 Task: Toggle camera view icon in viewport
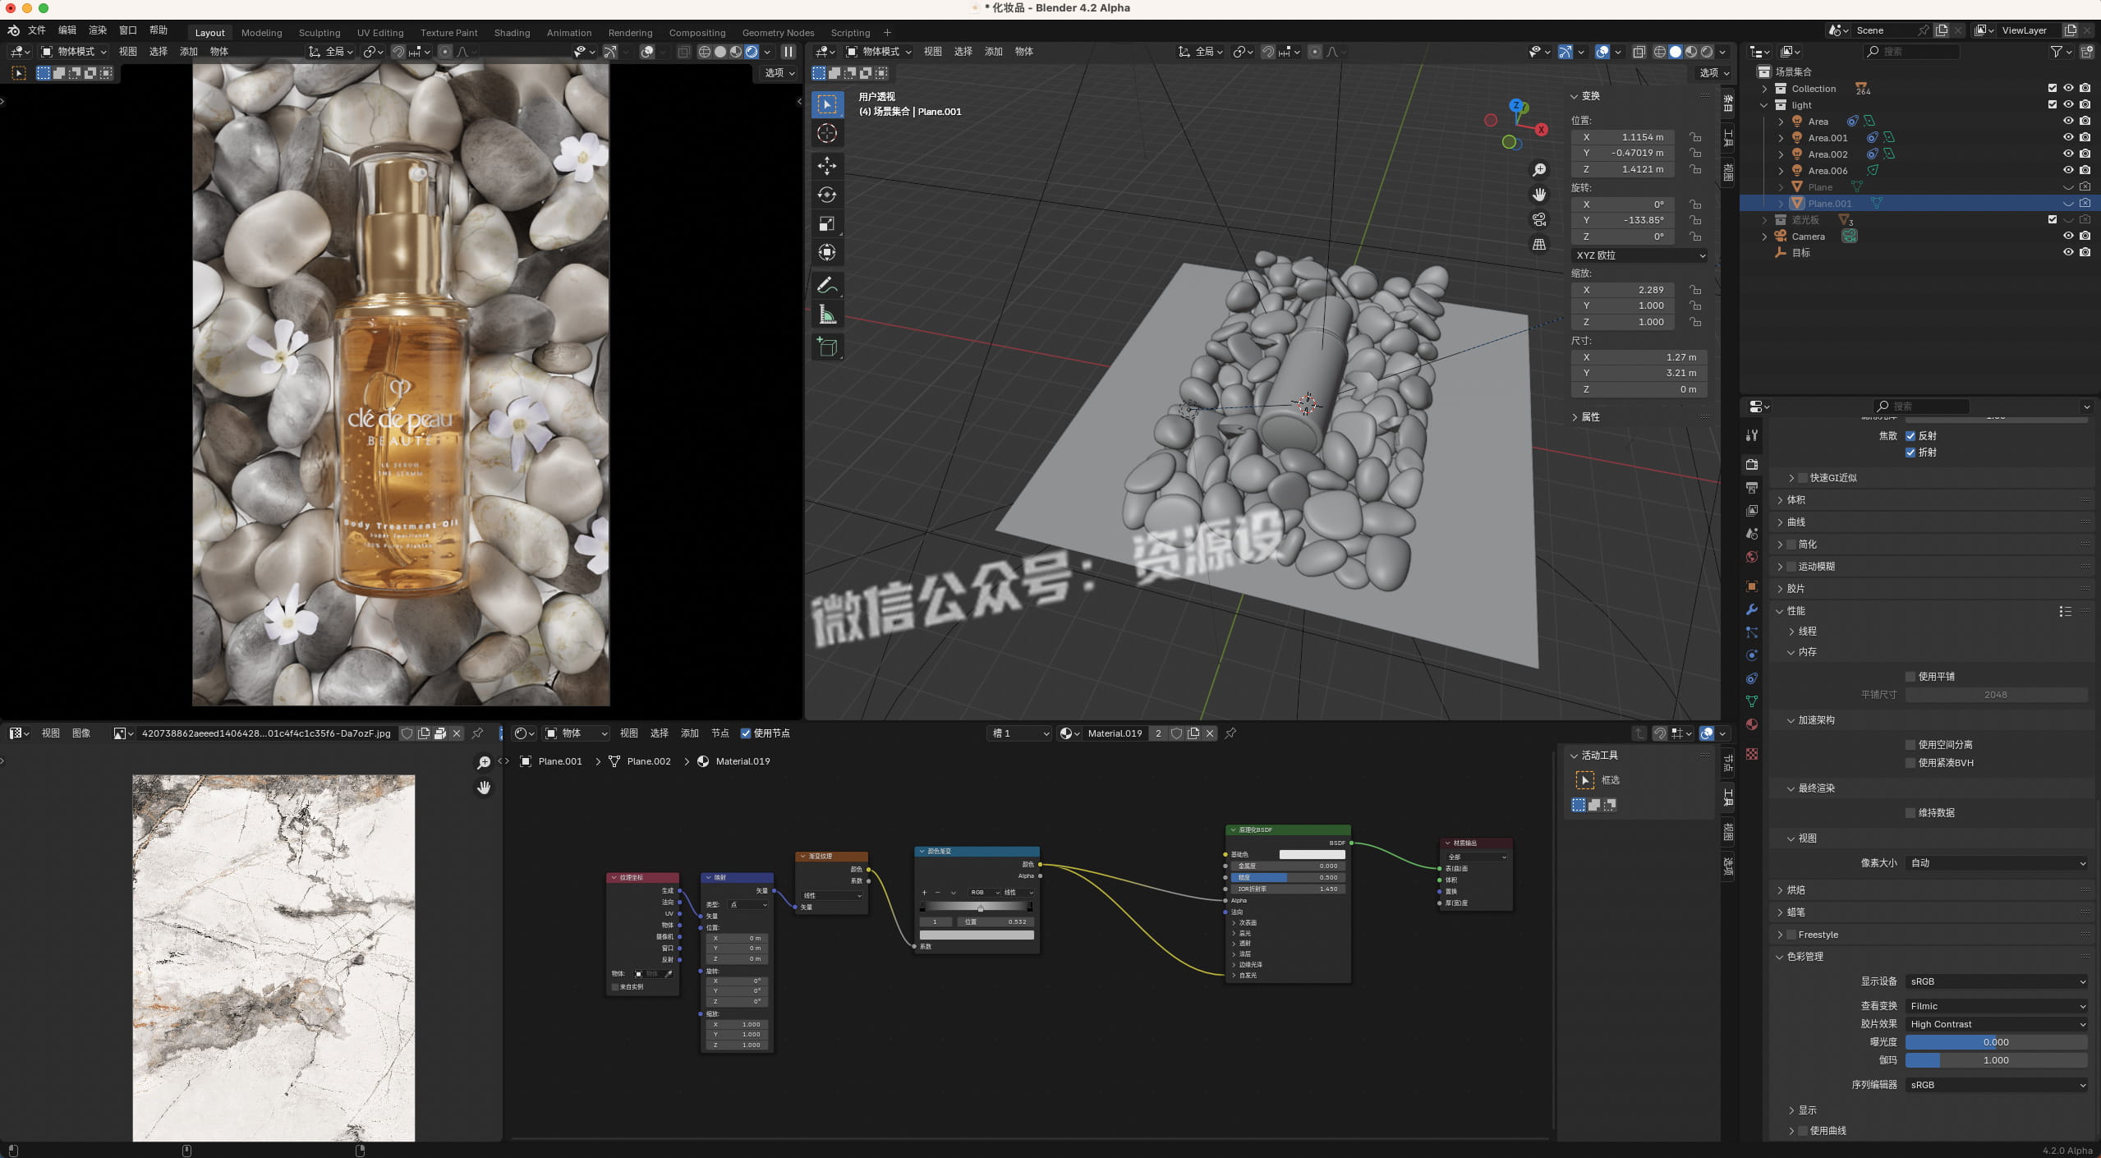(1538, 219)
